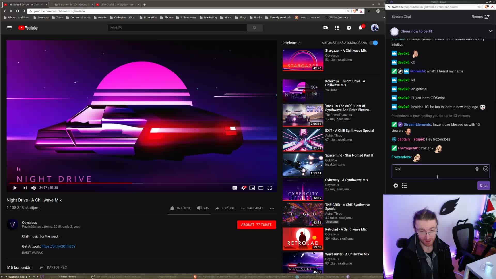Switch video to miniplayer mode
Screen dimensions: 496x279
pos(252,188)
